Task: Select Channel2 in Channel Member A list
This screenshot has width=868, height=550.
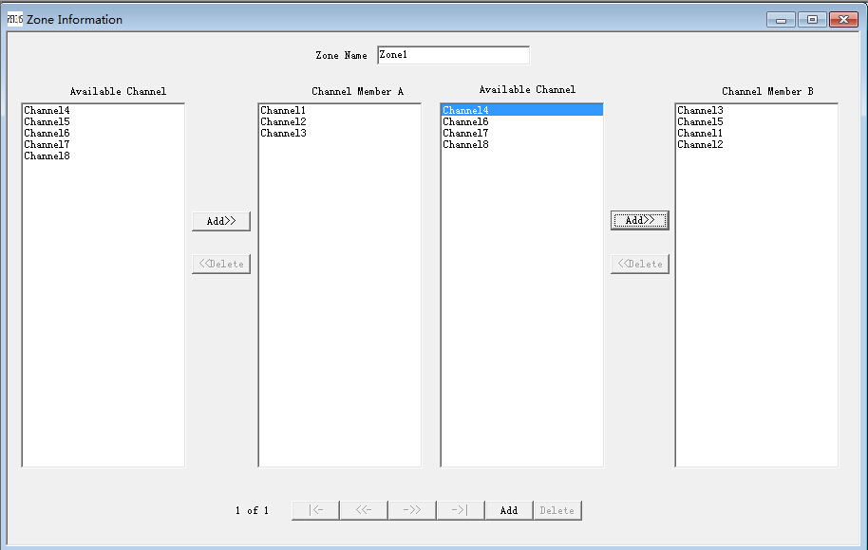Action: 284,122
